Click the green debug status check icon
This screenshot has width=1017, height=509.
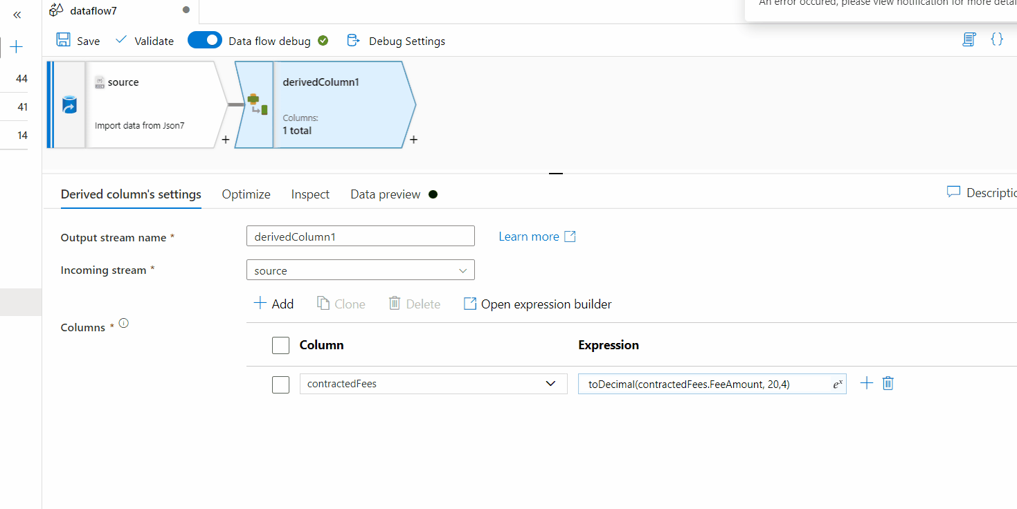coord(323,41)
